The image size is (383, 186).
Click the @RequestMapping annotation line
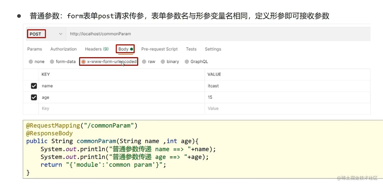(x=82, y=126)
